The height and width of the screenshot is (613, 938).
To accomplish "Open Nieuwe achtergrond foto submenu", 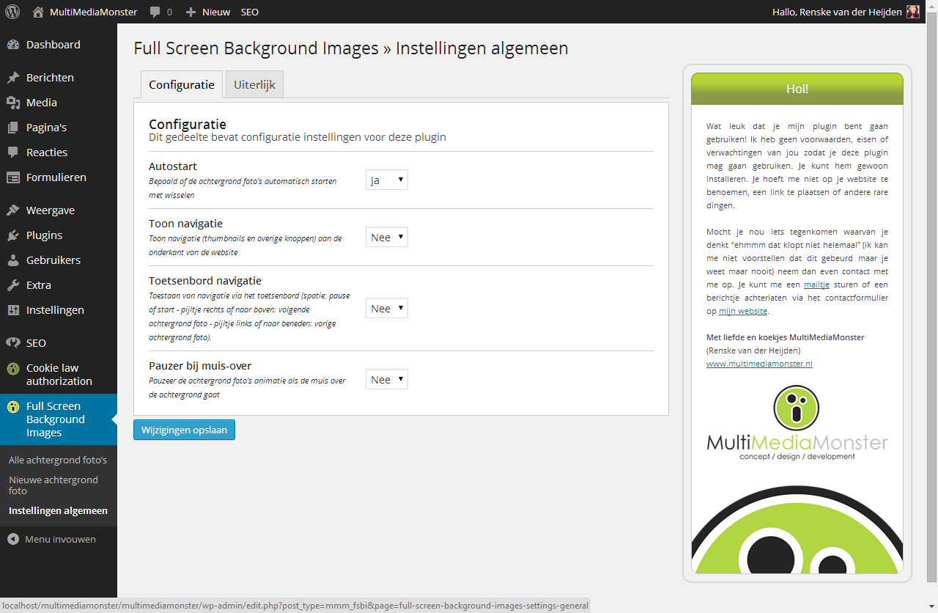I will point(53,485).
